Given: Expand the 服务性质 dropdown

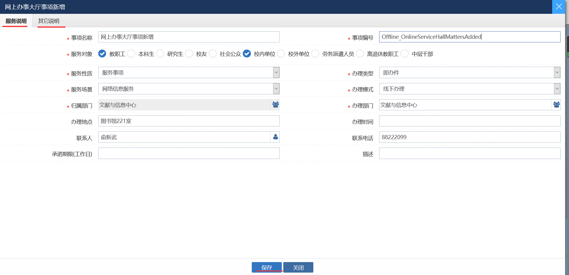Looking at the screenshot, I should [x=276, y=72].
